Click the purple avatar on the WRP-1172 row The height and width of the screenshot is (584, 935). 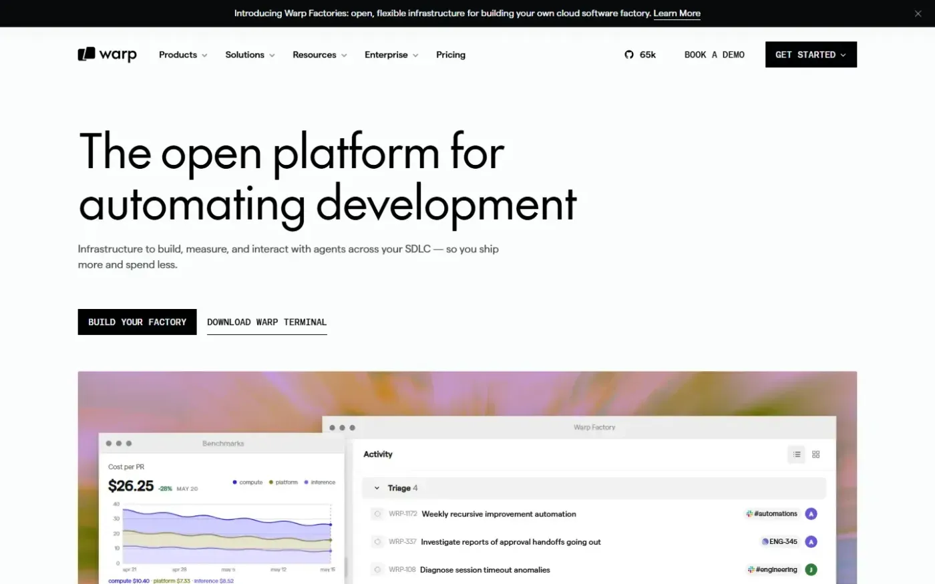(811, 514)
